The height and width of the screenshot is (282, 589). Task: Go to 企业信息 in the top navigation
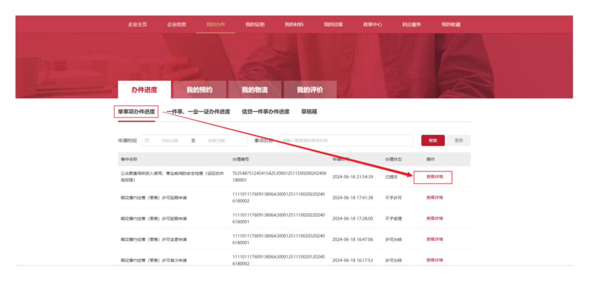tap(177, 25)
